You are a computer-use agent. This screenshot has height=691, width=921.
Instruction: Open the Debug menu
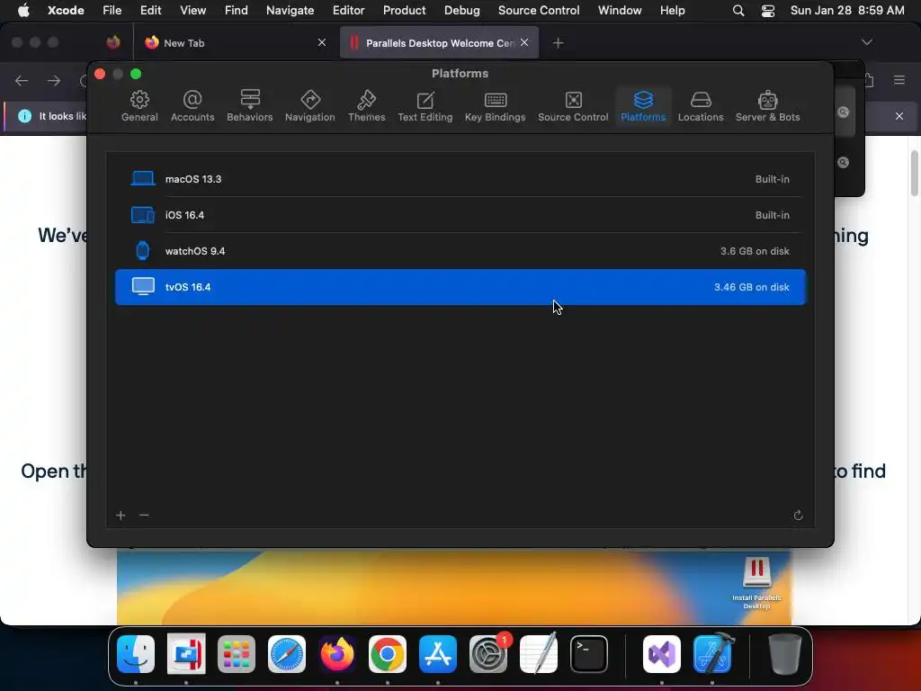coord(461,10)
